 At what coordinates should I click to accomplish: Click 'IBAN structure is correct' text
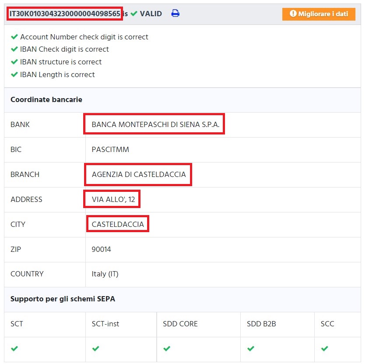click(61, 62)
